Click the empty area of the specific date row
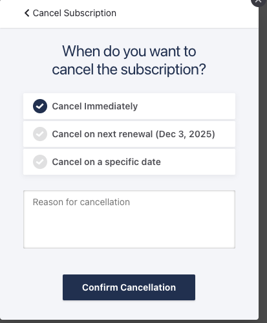 coord(198,162)
